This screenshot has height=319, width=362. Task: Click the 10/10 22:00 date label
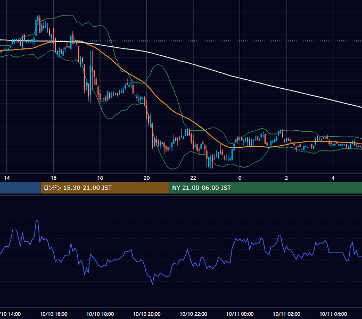click(x=193, y=314)
